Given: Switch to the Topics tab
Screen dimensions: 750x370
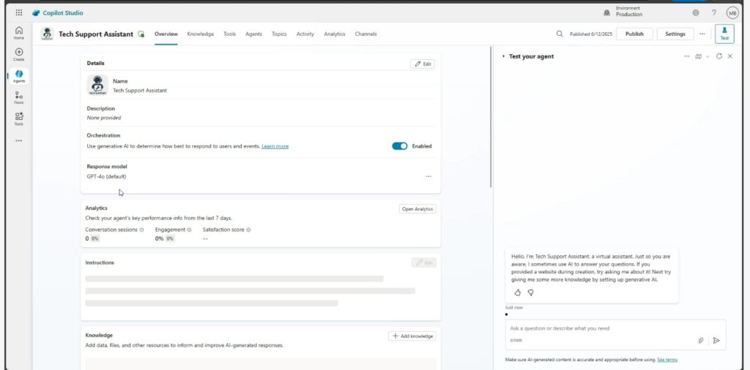Looking at the screenshot, I should point(279,34).
